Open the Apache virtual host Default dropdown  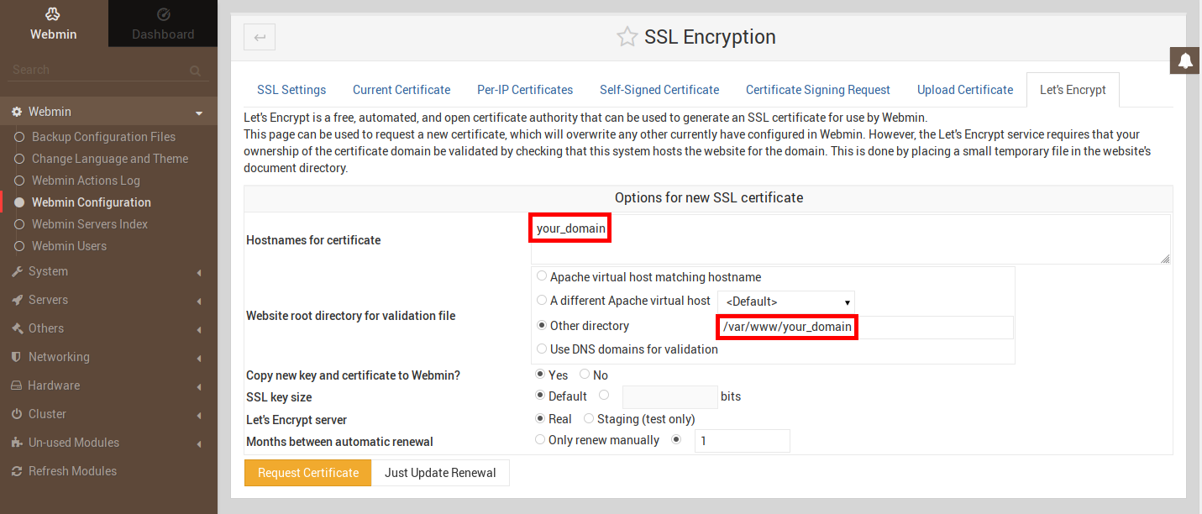(786, 302)
